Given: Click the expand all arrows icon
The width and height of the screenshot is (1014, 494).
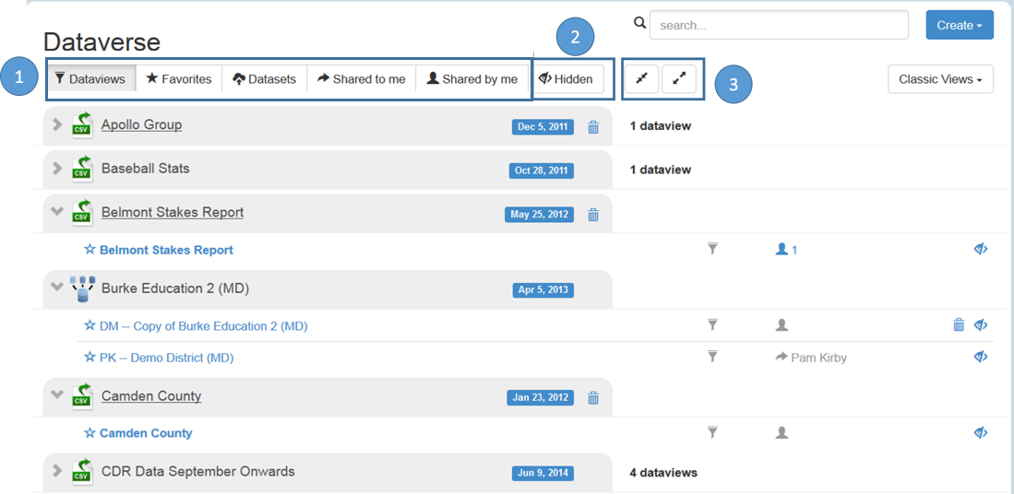Looking at the screenshot, I should 679,79.
